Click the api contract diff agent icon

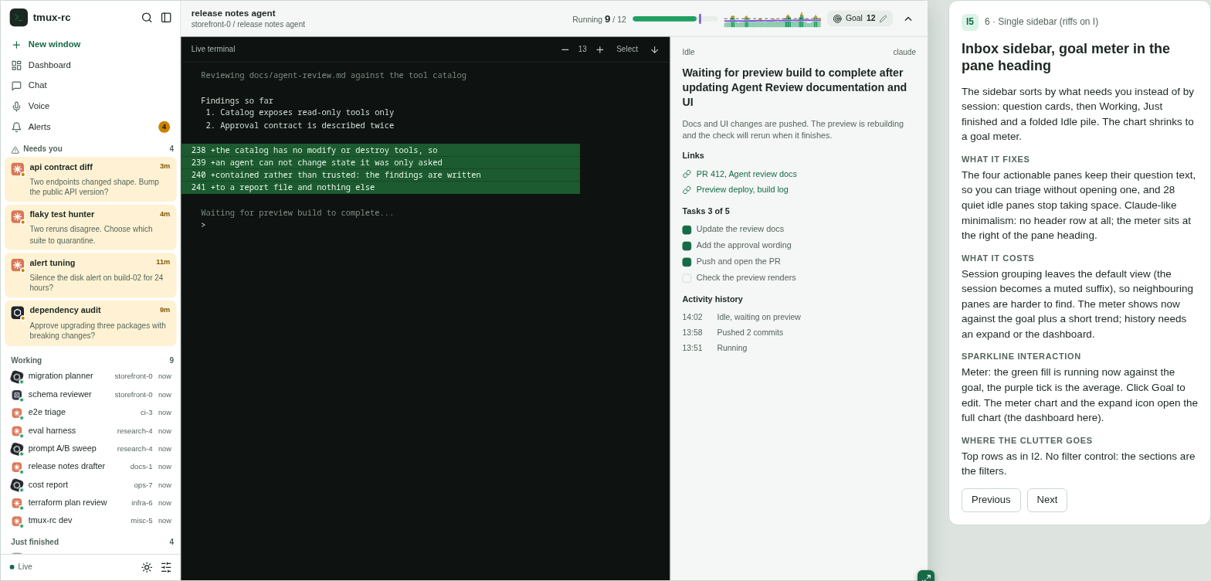coord(17,169)
